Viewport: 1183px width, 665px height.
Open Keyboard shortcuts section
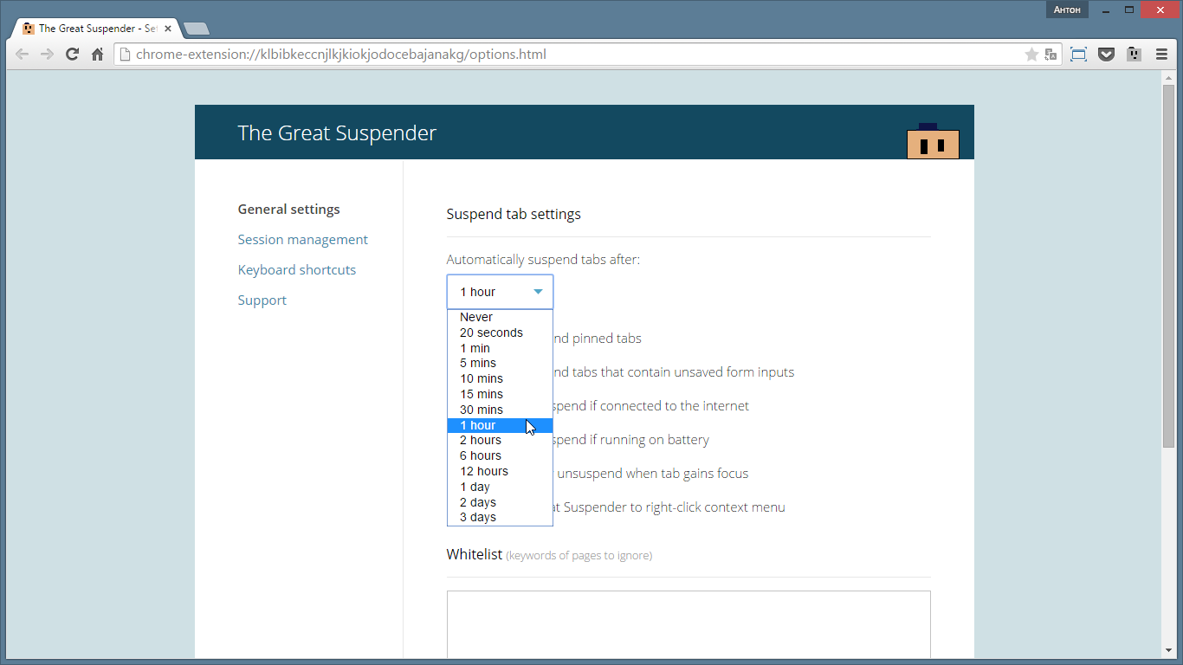click(x=297, y=270)
